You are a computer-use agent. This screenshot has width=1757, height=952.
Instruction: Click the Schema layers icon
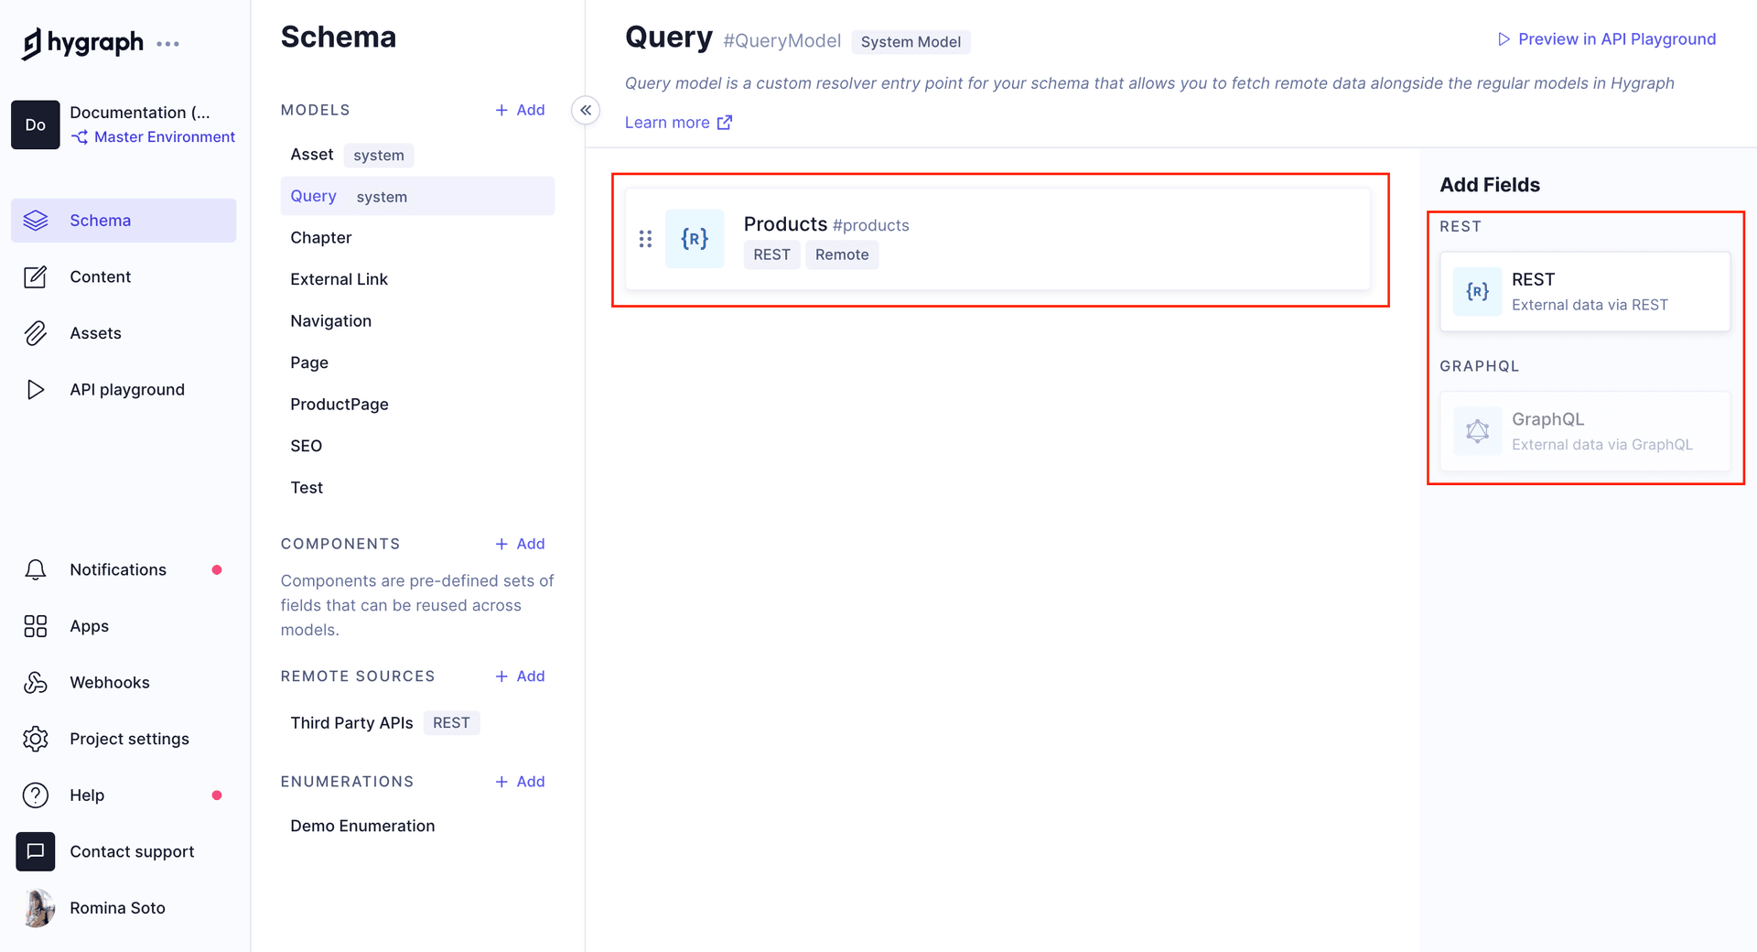click(x=36, y=221)
